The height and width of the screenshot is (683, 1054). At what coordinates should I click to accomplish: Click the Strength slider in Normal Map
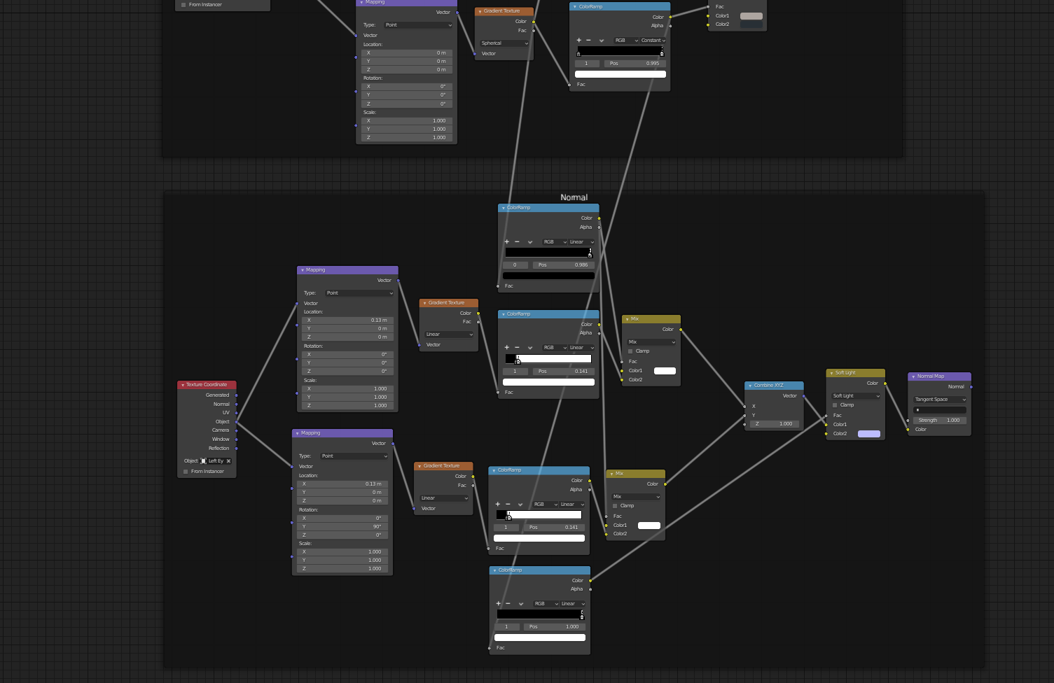coord(940,421)
